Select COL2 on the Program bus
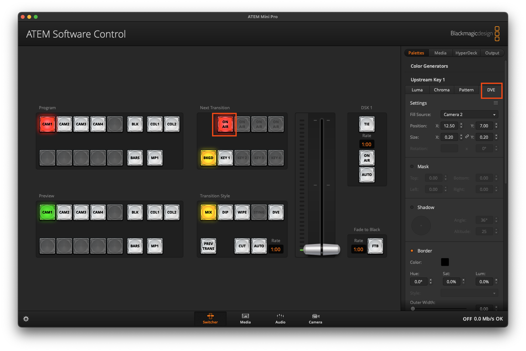Viewport: 526px width, 351px height. (172, 124)
